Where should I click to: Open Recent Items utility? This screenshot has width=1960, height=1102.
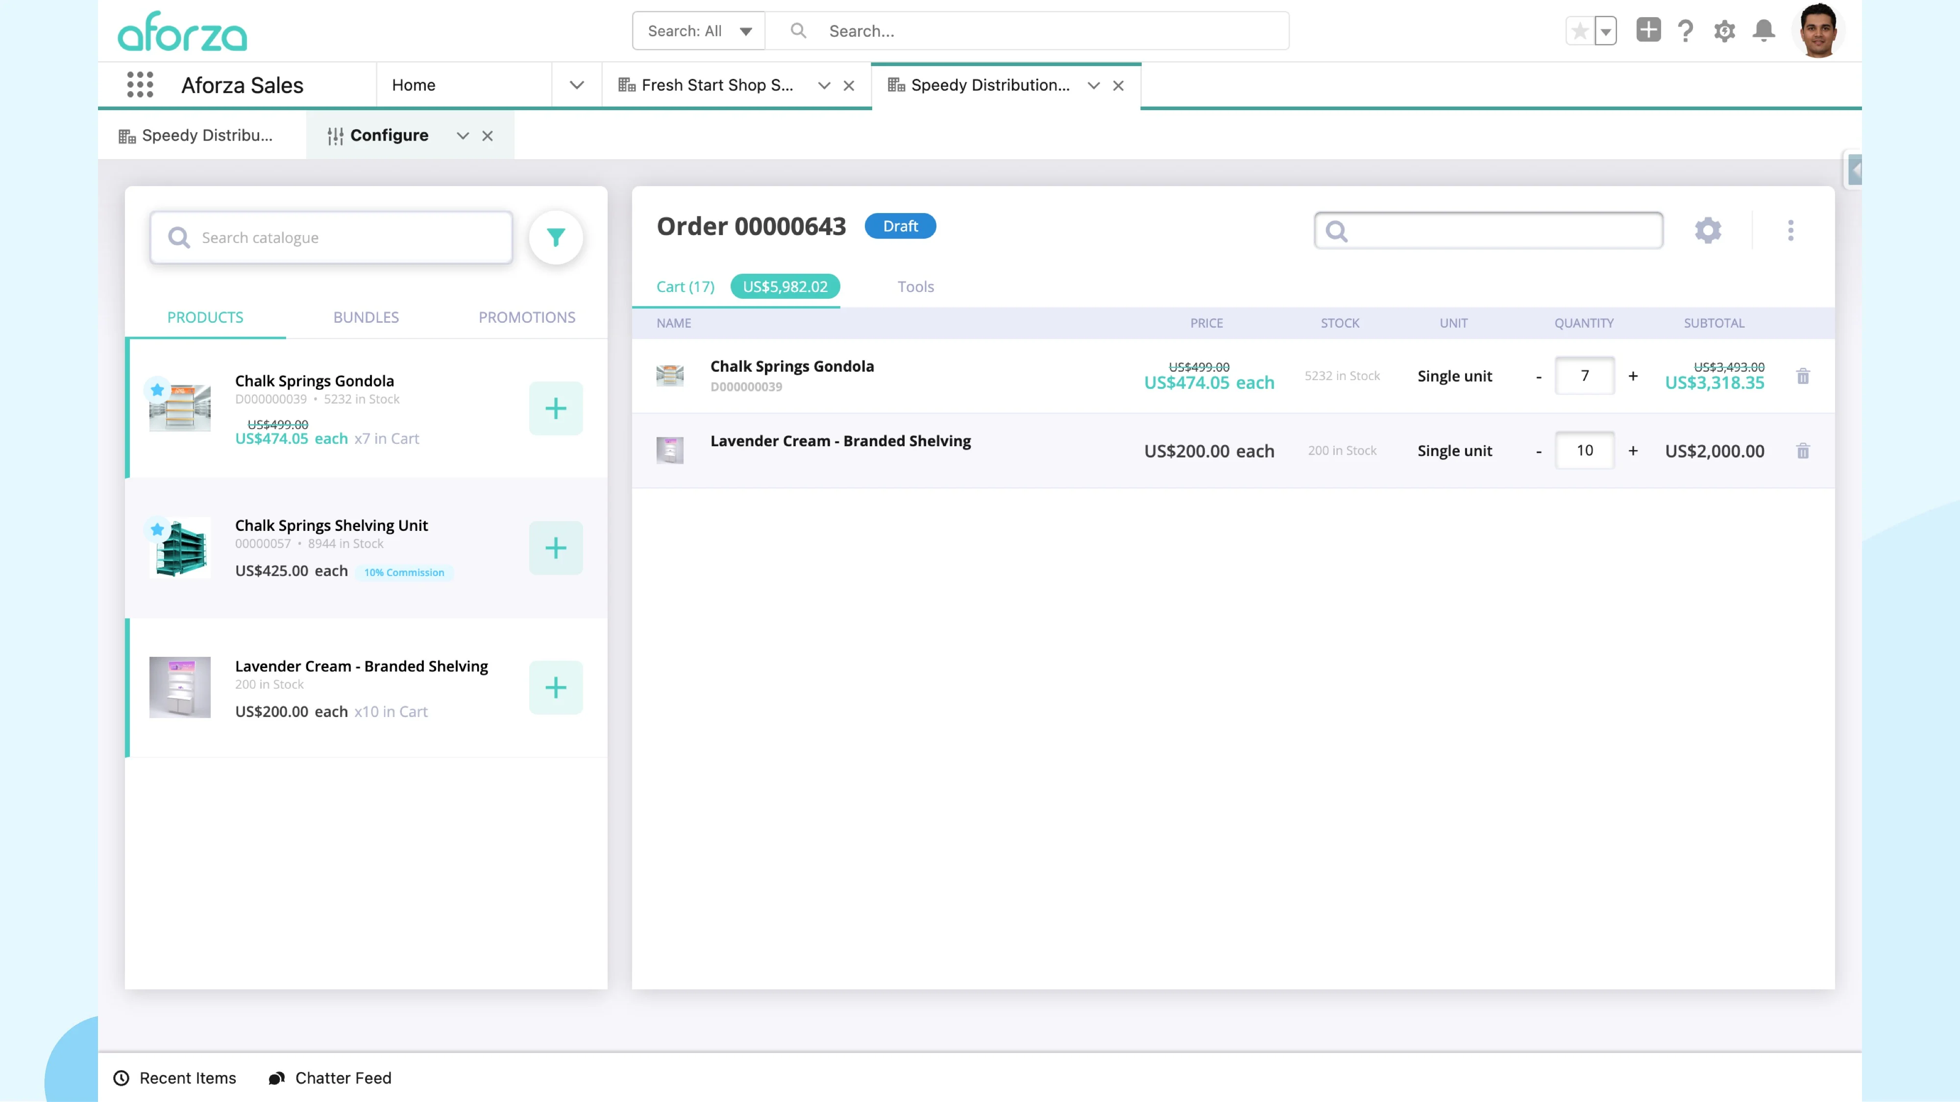coord(175,1078)
